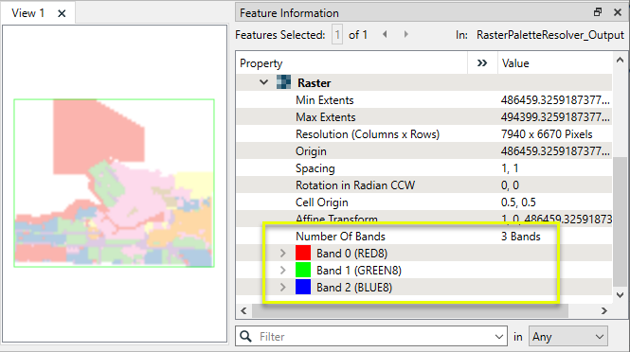The width and height of the screenshot is (630, 352).
Task: Click the Raster checkered icon
Action: click(283, 82)
